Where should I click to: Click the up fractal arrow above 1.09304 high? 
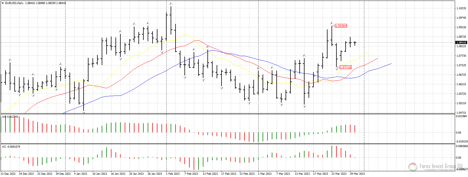point(332,23)
